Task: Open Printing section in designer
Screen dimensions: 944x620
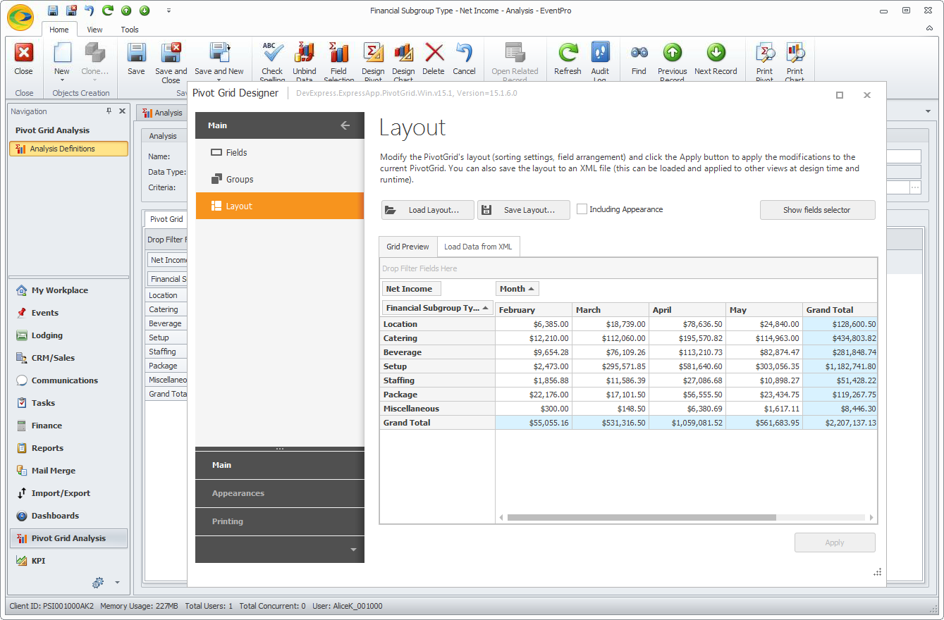Action: (280, 521)
